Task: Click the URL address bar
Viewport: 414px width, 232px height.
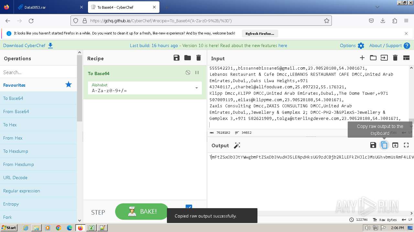Action: [x=201, y=21]
